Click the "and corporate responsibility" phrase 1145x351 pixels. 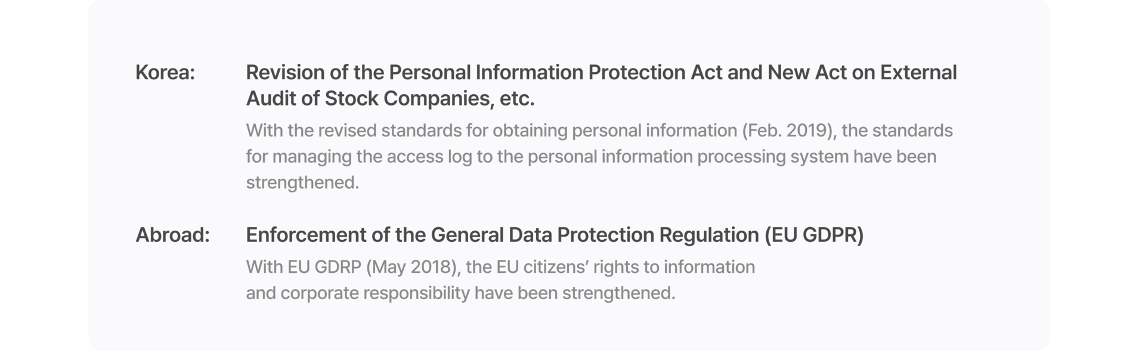point(358,293)
